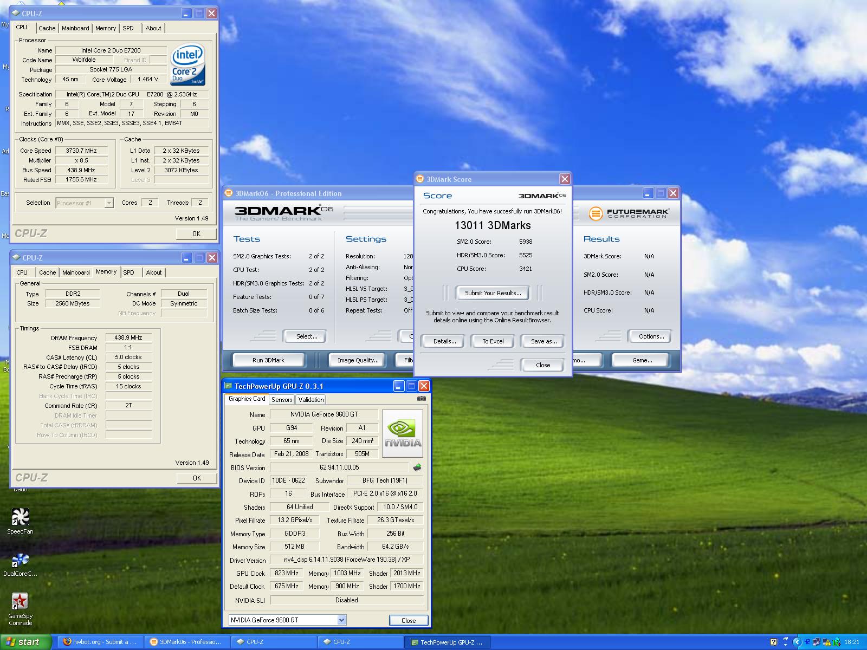Screen dimensions: 867x650
Task: Switch to the CPU tab in lower CPU-Z
Action: coord(22,272)
